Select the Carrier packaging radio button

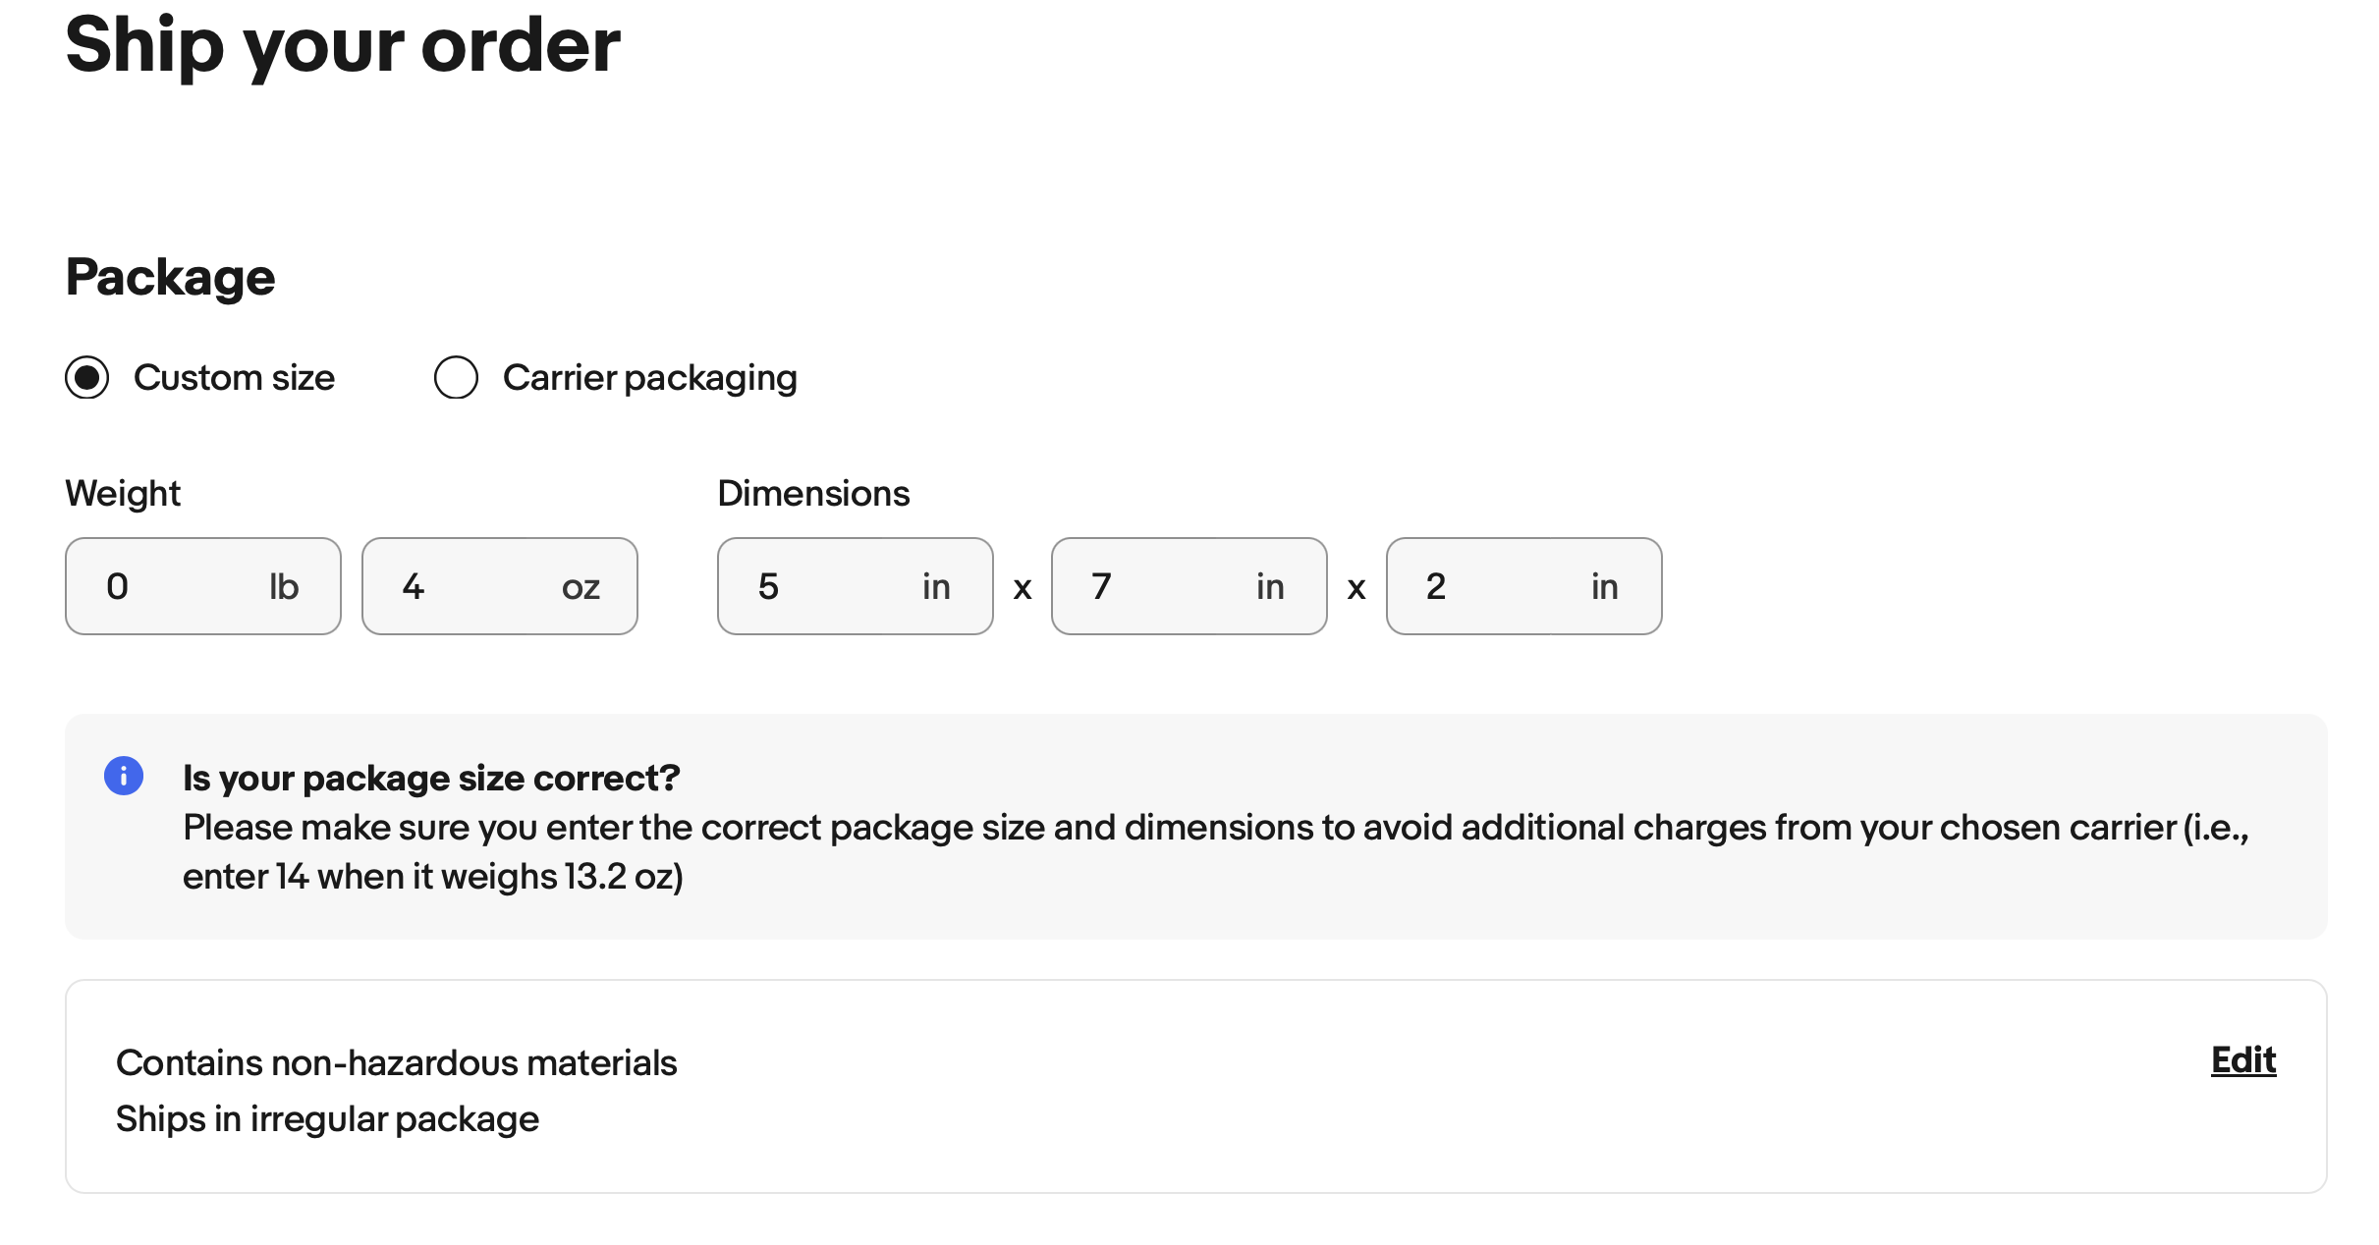[456, 377]
